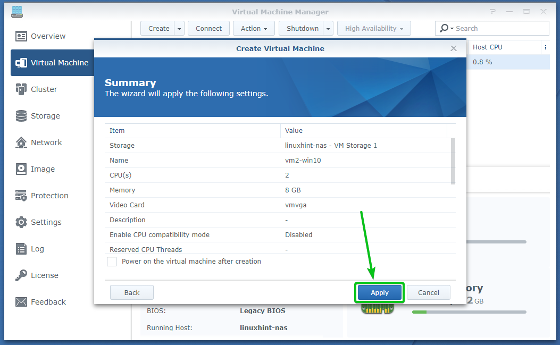Open the Network sidebar icon

[21, 142]
